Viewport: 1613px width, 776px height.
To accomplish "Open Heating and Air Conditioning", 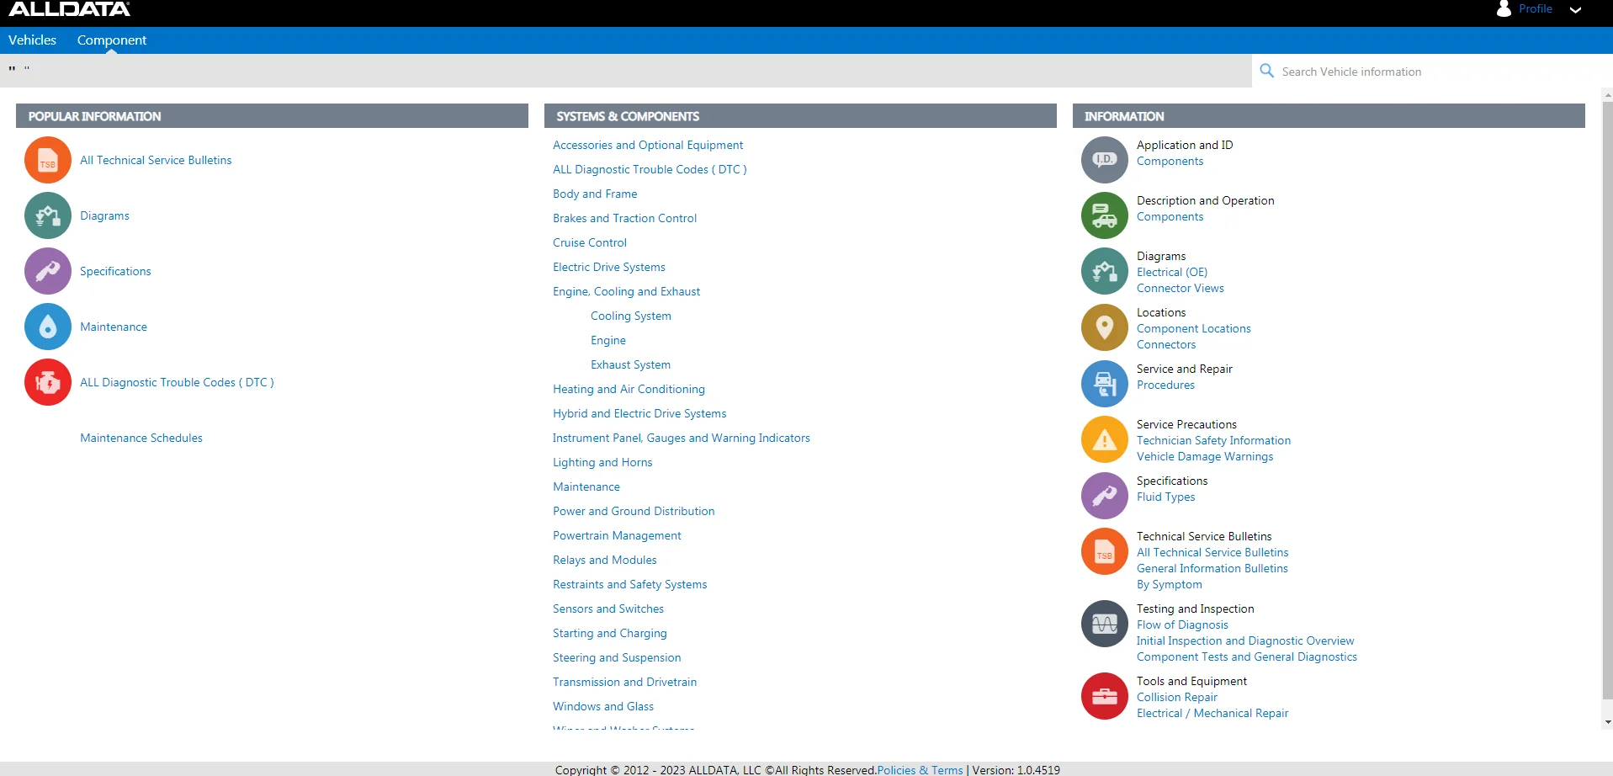I will pyautogui.click(x=629, y=389).
